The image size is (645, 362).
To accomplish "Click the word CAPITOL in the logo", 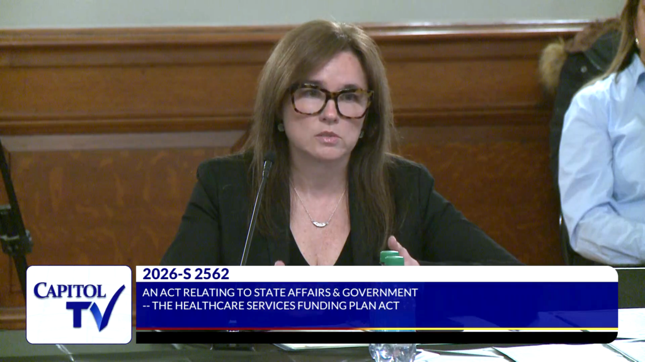I will point(69,291).
